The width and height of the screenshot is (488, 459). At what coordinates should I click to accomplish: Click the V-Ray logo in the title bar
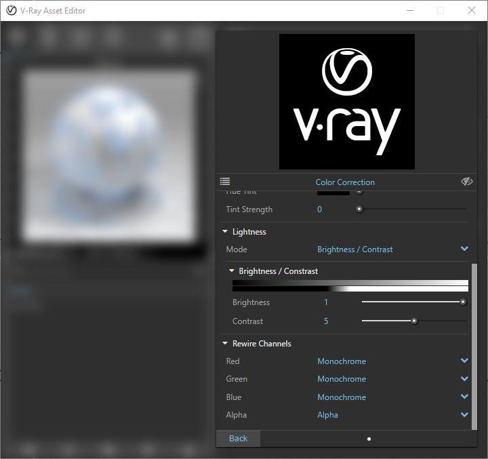tap(12, 10)
